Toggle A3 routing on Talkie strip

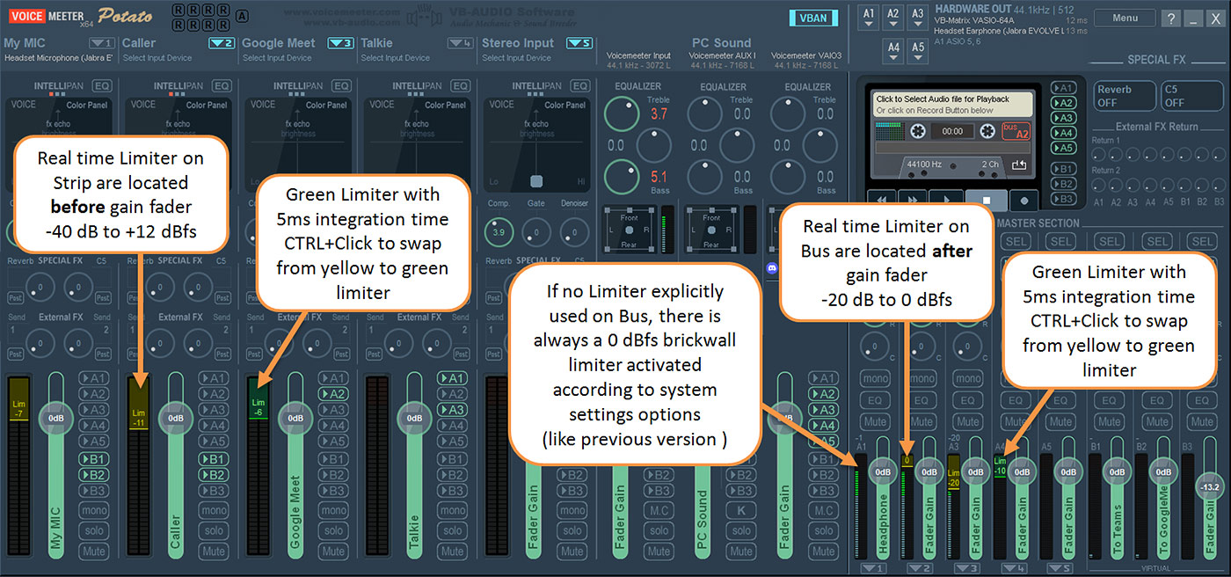453,410
